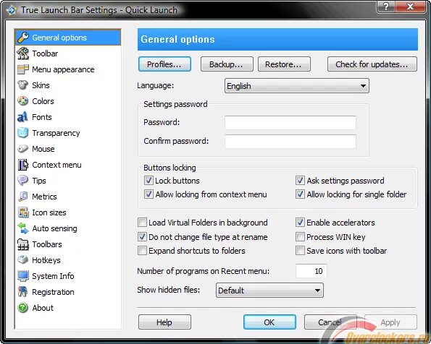Viewport: 431px width, 344px height.
Task: Open Help for this dialog
Action: click(x=164, y=322)
